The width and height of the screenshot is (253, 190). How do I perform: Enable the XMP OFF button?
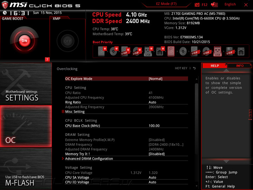[67, 41]
